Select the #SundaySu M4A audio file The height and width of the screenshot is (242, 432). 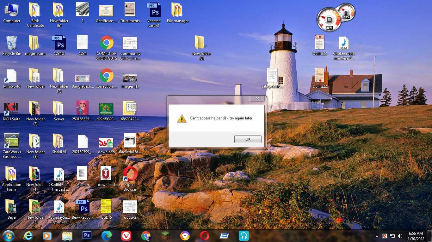click(59, 211)
